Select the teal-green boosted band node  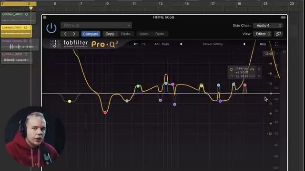click(138, 86)
